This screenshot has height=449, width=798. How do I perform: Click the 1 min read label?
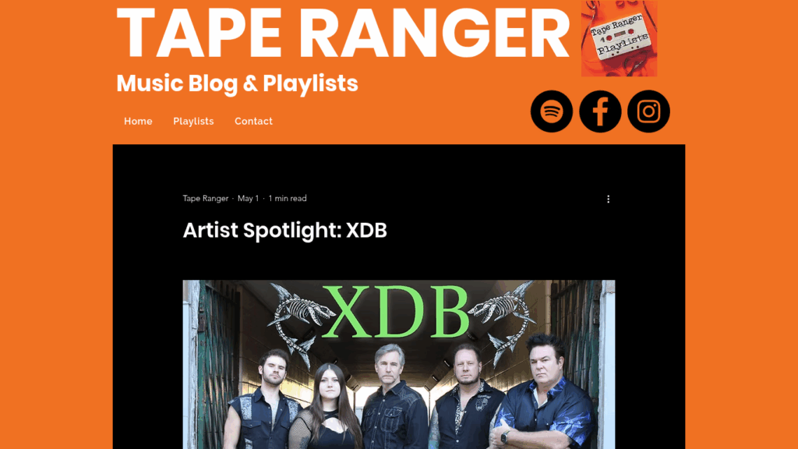tap(288, 199)
